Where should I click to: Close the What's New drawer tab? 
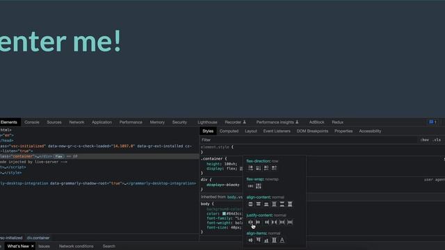tap(33, 246)
